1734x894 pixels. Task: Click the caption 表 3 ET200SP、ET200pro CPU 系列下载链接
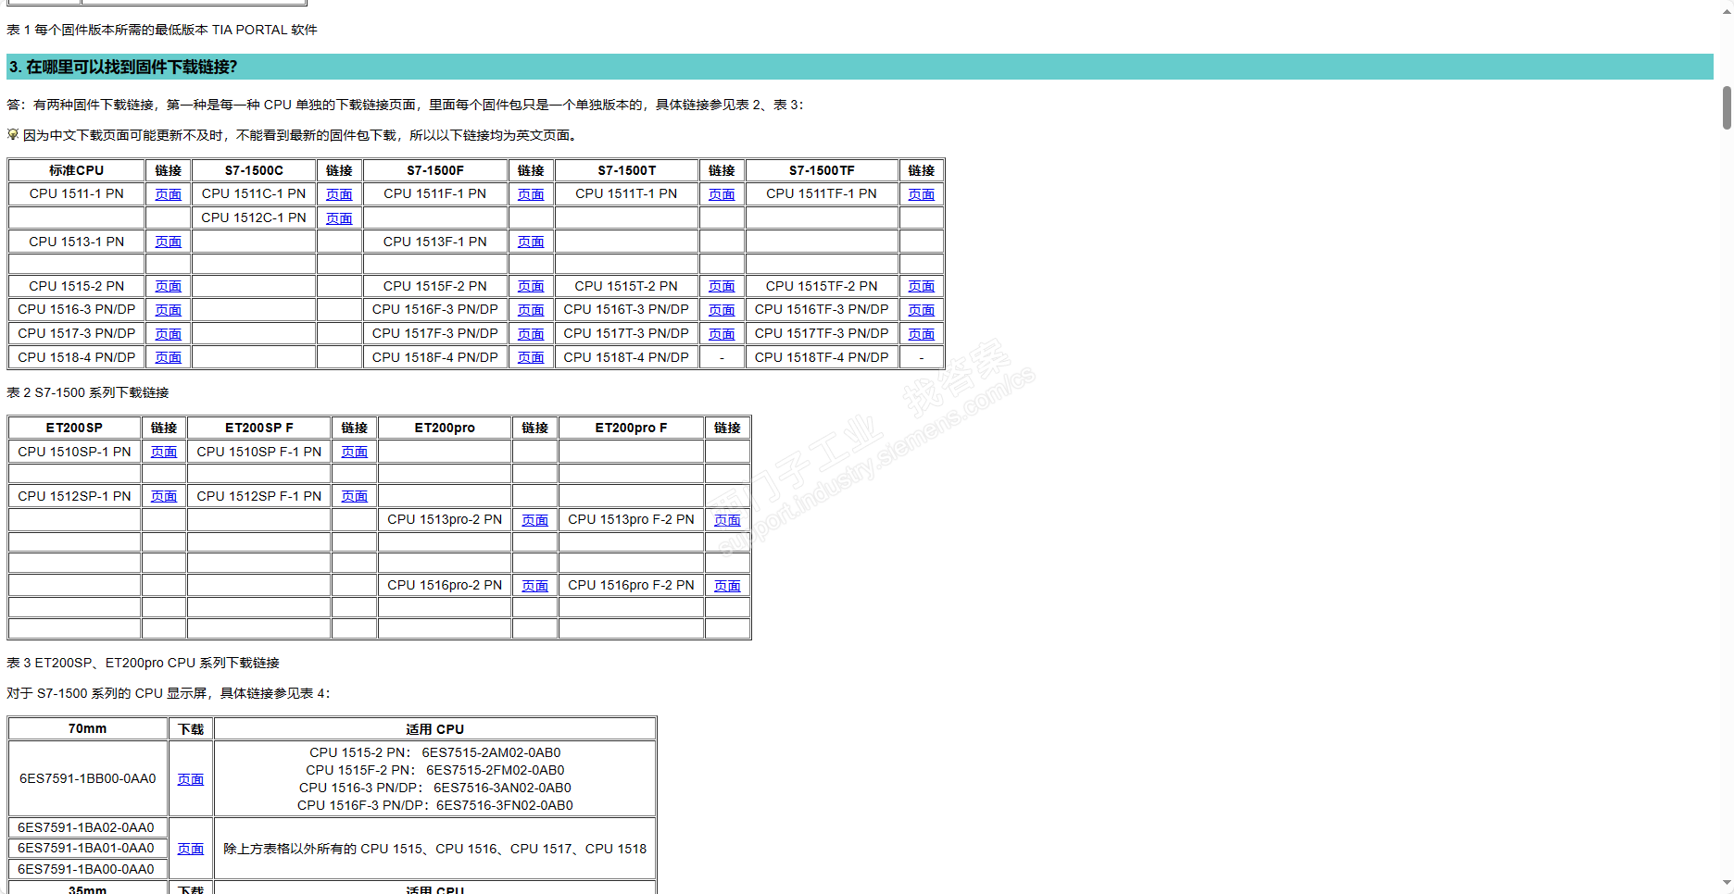(143, 663)
